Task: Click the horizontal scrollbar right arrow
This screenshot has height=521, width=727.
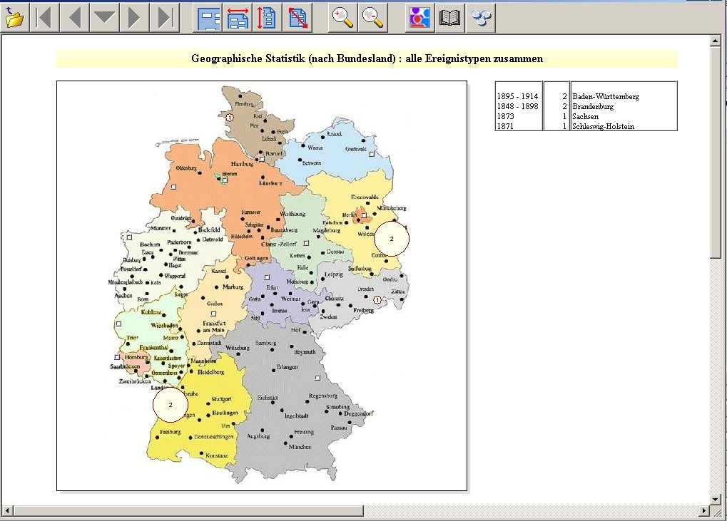Action: (x=704, y=511)
